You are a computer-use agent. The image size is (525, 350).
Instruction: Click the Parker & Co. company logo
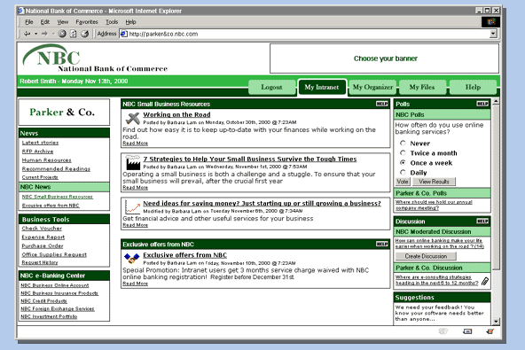(64, 113)
